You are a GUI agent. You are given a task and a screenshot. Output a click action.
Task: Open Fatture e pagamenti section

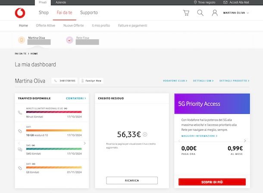132,25
